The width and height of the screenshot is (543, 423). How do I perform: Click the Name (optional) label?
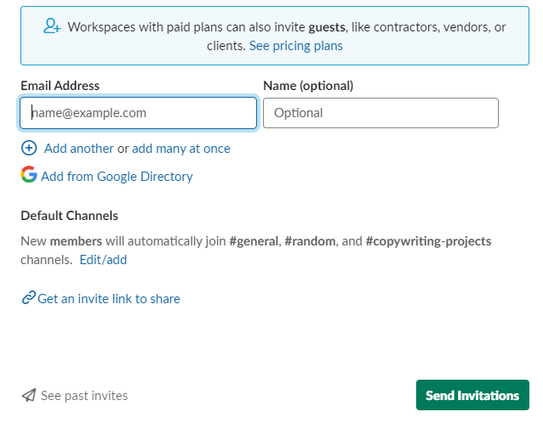tap(308, 86)
